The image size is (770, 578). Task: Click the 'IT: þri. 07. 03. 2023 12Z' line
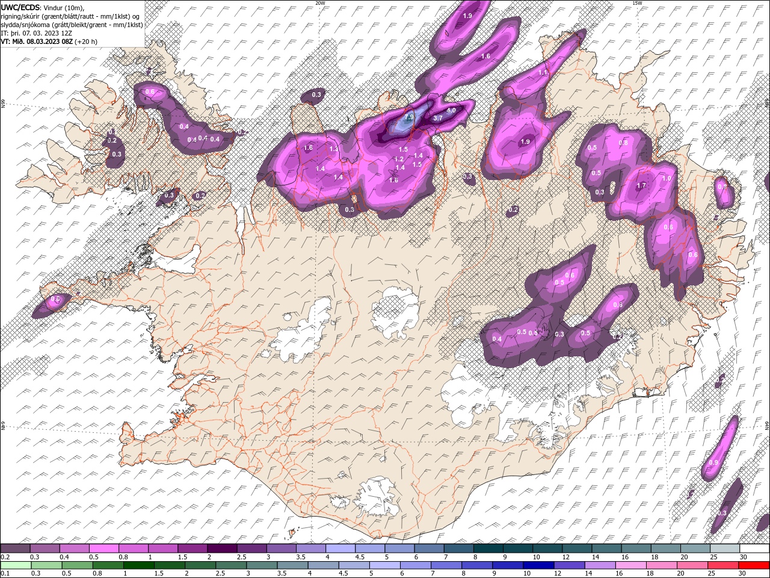36,33
